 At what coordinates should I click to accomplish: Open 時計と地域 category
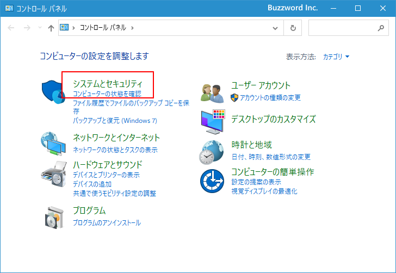[x=251, y=145]
